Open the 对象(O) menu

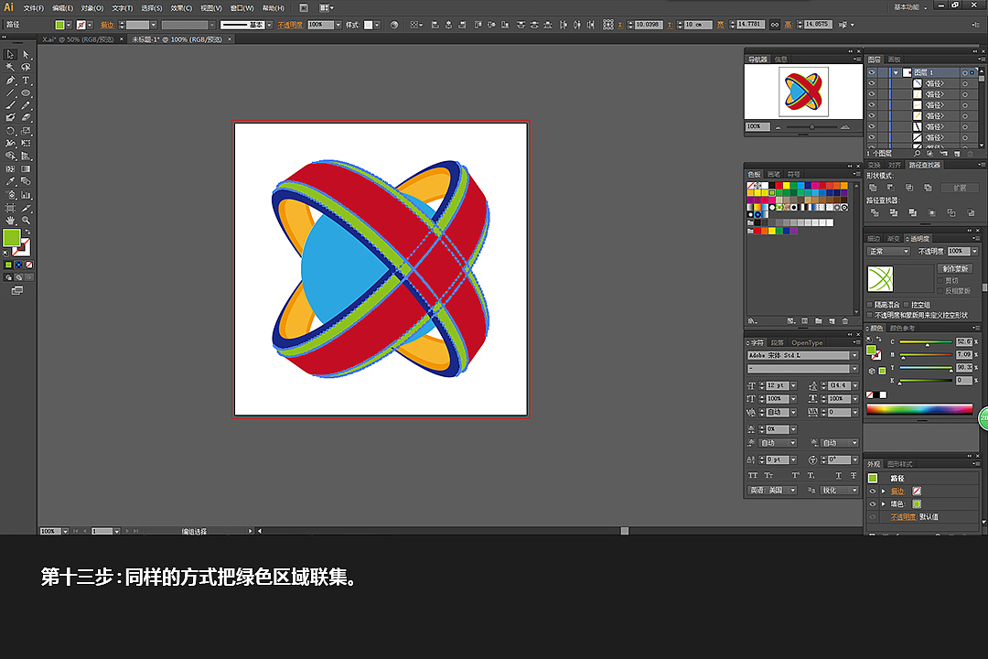click(92, 8)
